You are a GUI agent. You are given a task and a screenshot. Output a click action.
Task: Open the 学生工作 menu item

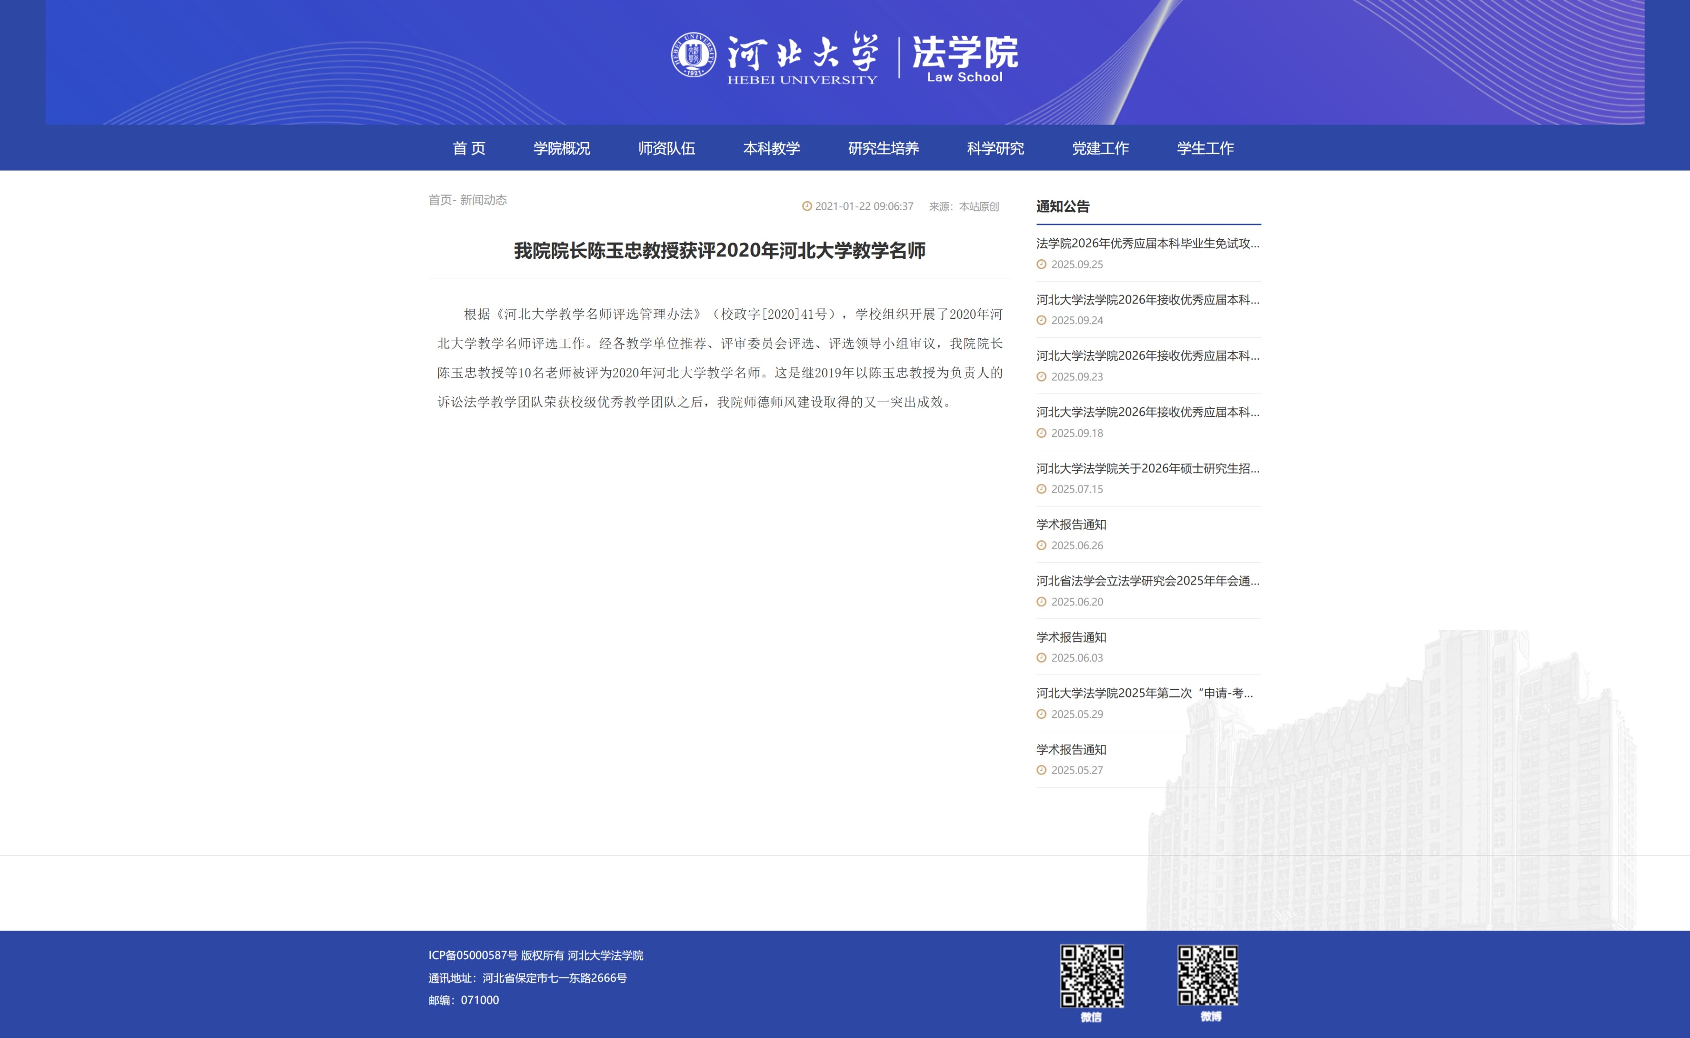pos(1205,148)
